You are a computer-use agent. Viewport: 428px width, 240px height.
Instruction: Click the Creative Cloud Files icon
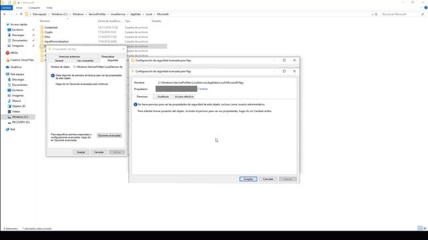pos(7,60)
